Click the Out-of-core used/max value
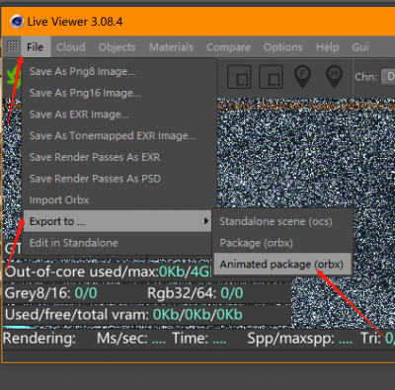This screenshot has height=390, width=395. pyautogui.click(x=185, y=272)
